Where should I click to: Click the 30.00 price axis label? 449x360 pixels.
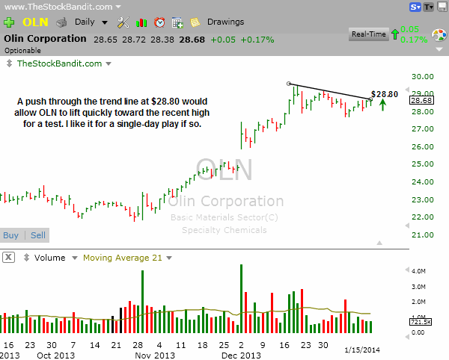[x=423, y=77]
